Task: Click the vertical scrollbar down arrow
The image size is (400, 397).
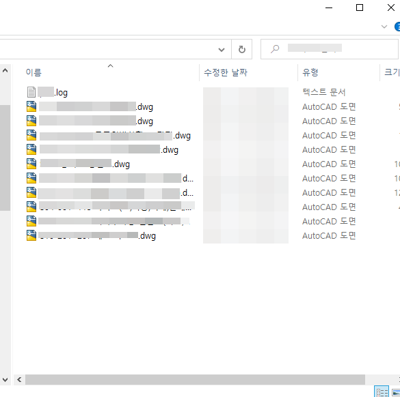Action: click(5, 380)
